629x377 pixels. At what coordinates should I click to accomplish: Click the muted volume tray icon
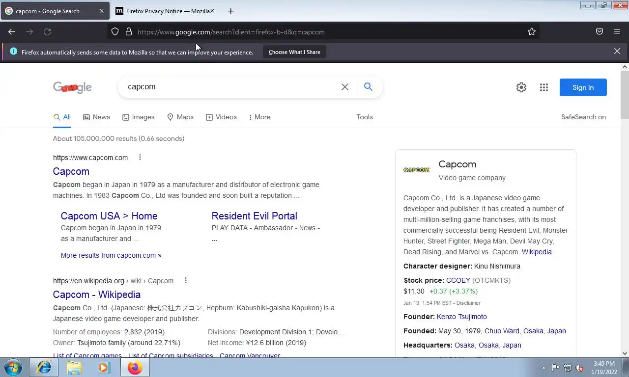coord(579,368)
